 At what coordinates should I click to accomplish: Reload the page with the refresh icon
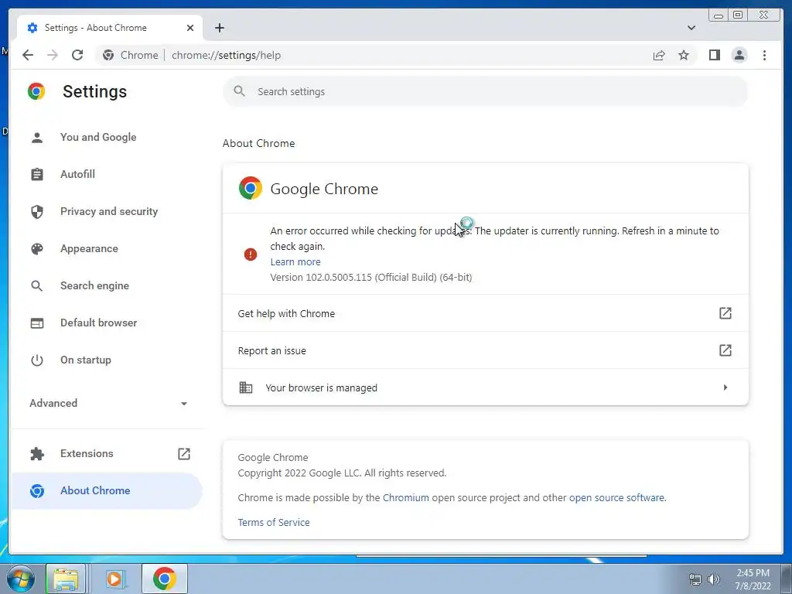(77, 55)
